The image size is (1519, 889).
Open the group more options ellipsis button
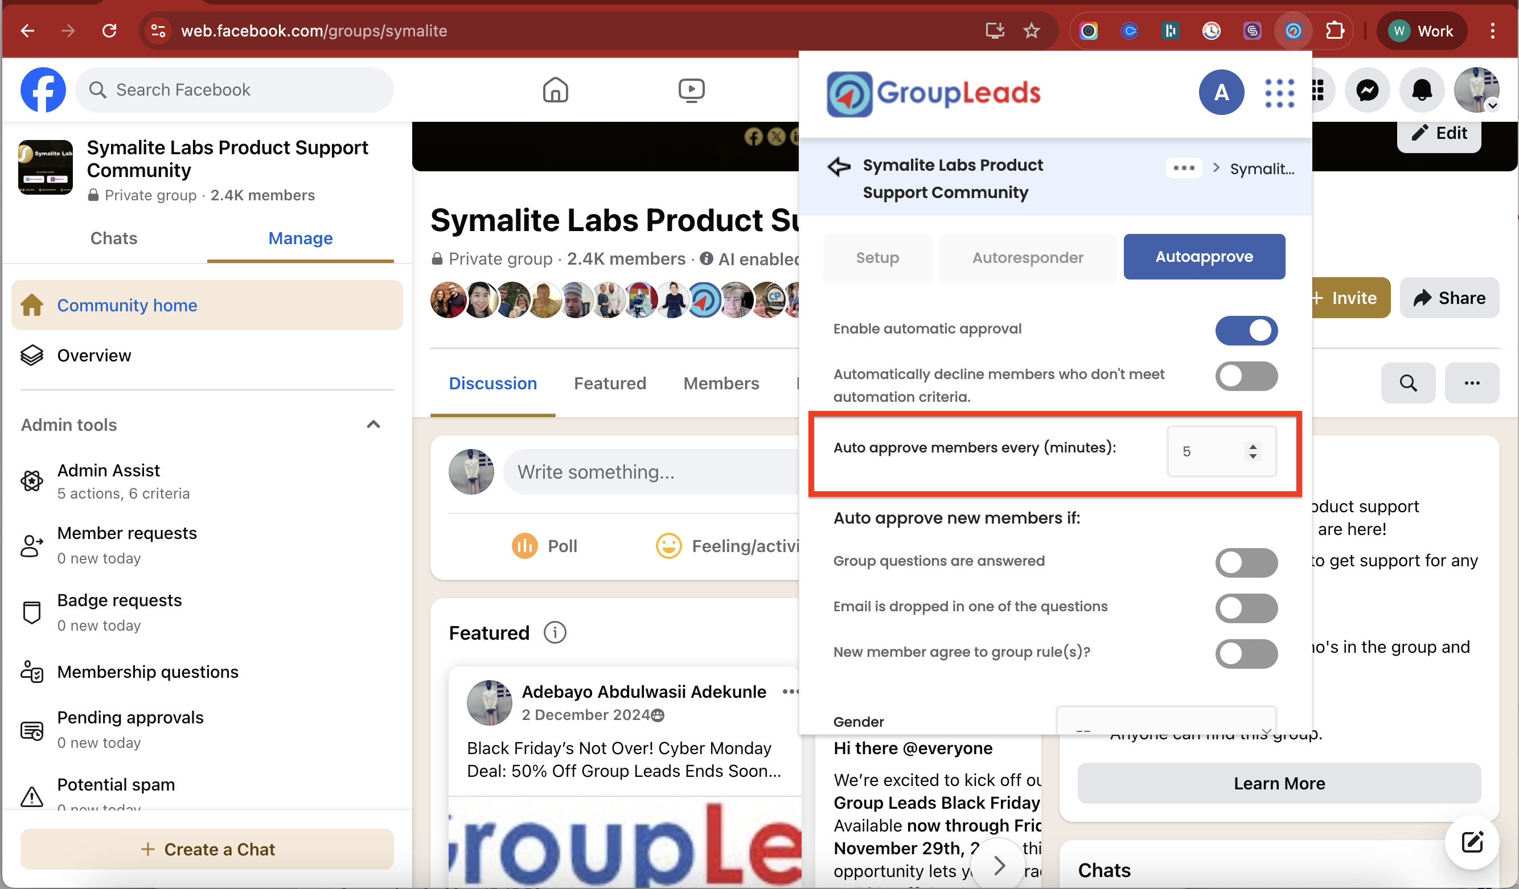pyautogui.click(x=1472, y=382)
